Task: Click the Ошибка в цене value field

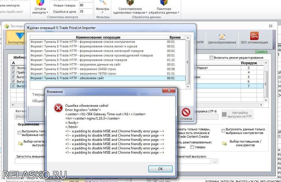Action: pos(86,12)
